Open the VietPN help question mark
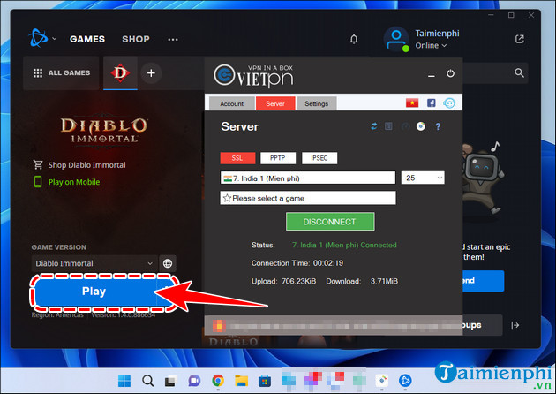 tap(438, 126)
